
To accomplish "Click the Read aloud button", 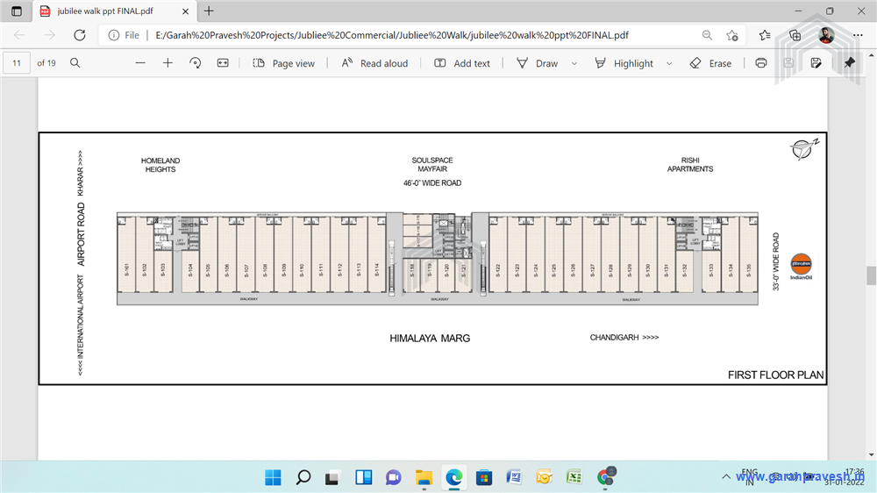I will (x=374, y=63).
